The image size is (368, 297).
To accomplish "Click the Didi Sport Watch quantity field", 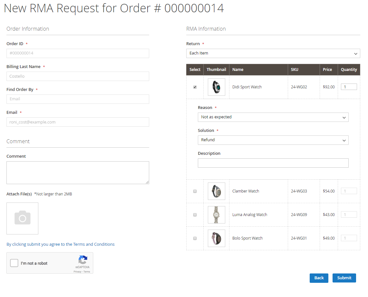I will click(x=349, y=87).
